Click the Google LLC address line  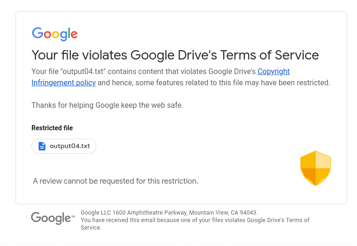[169, 212]
